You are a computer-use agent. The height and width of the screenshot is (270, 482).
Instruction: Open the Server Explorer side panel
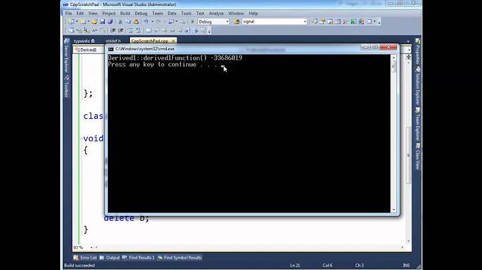pyautogui.click(x=66, y=59)
